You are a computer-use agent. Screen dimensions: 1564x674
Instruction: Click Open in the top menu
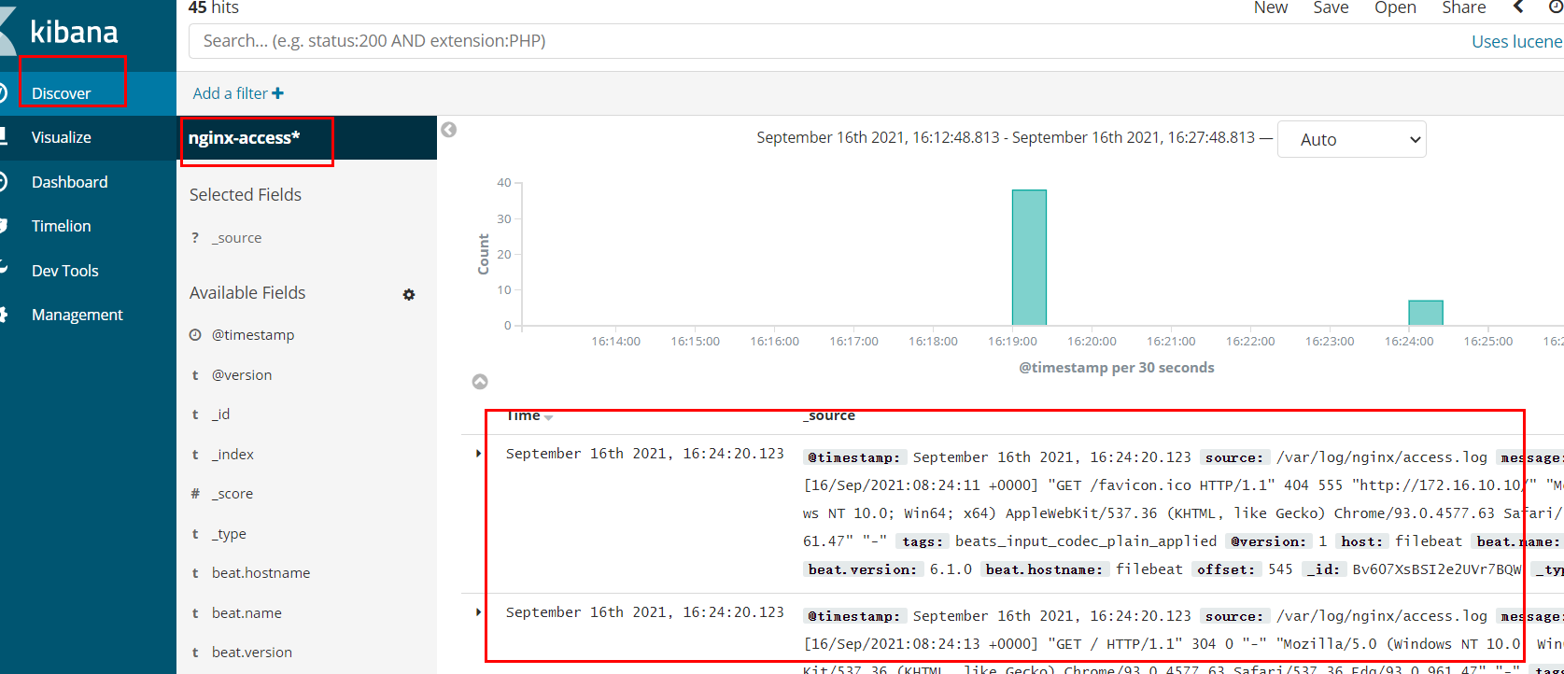[1395, 8]
